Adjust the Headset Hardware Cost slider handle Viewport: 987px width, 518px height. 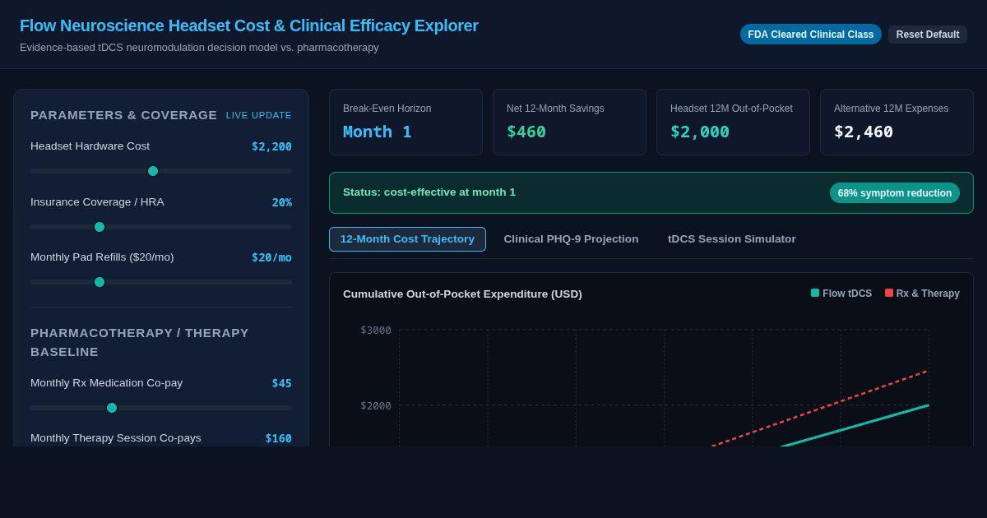tap(153, 171)
